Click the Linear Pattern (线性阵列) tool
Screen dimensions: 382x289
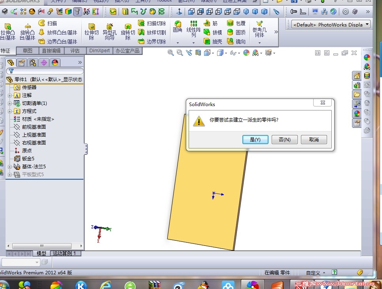tap(193, 29)
